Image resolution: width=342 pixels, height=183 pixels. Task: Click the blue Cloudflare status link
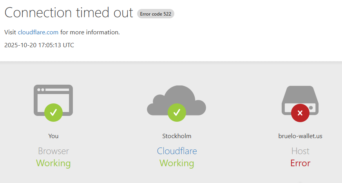pyautogui.click(x=177, y=151)
